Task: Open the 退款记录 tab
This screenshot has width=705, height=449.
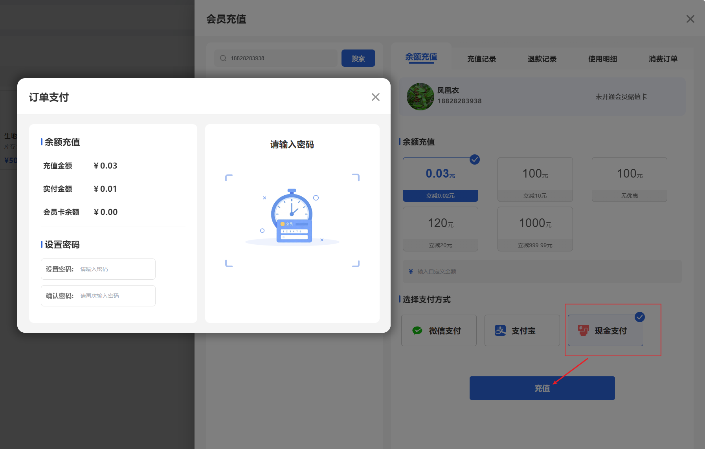Action: [x=542, y=59]
